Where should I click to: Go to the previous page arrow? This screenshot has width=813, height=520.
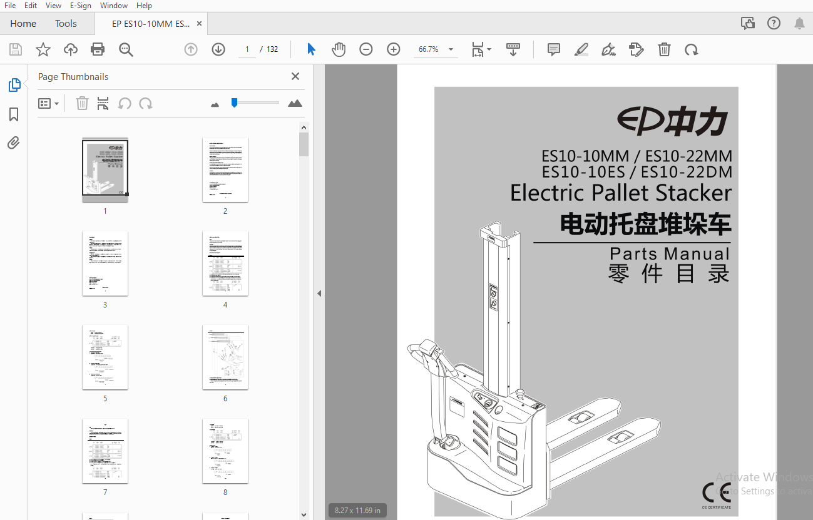191,49
